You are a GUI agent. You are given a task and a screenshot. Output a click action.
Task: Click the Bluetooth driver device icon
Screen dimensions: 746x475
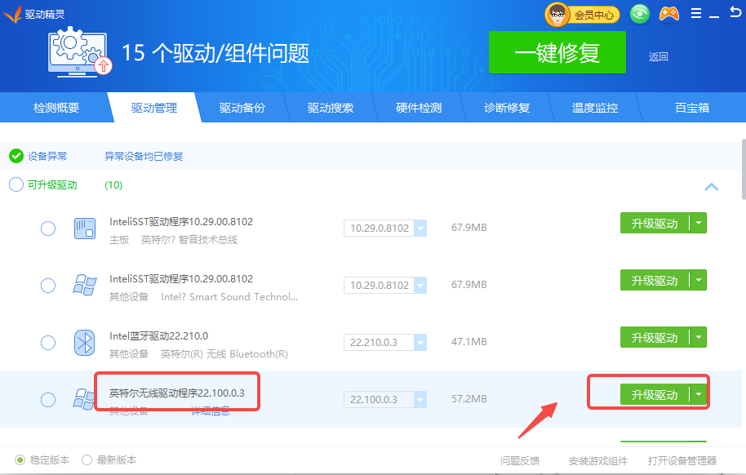point(84,342)
